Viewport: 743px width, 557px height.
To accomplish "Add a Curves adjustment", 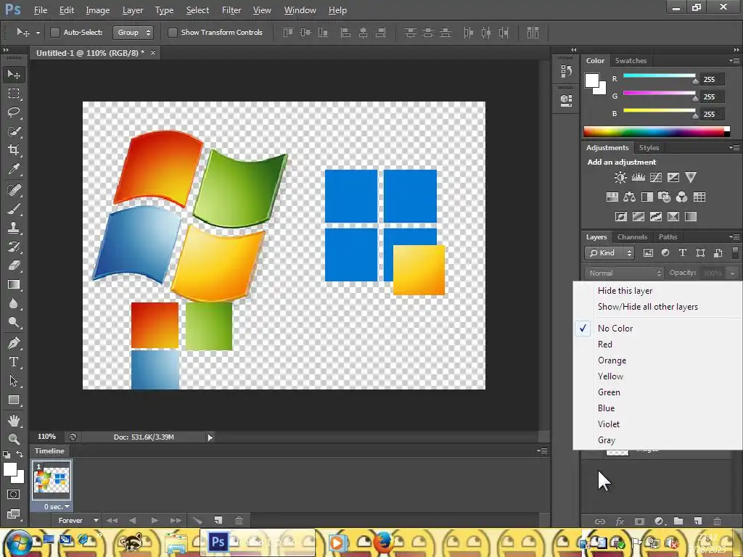I will click(x=656, y=178).
